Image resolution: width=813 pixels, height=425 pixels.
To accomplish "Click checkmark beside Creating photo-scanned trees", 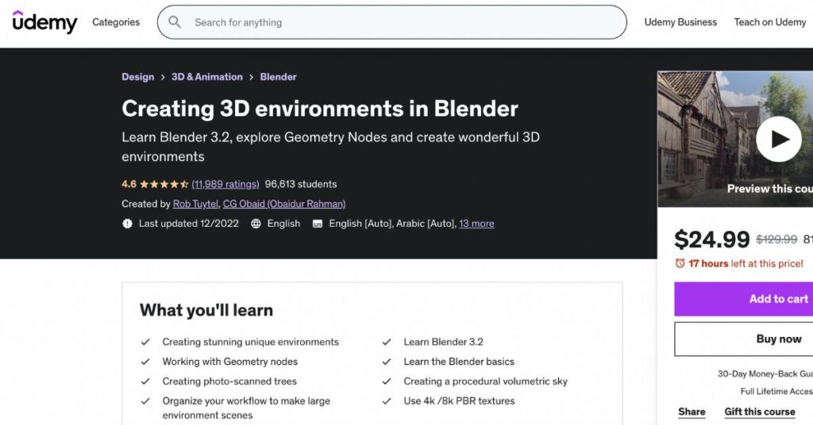I will click(x=145, y=381).
